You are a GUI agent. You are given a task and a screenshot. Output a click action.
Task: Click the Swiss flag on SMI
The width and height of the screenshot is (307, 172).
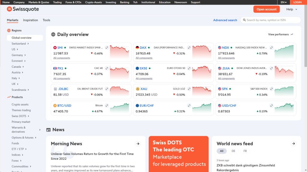click(55, 47)
